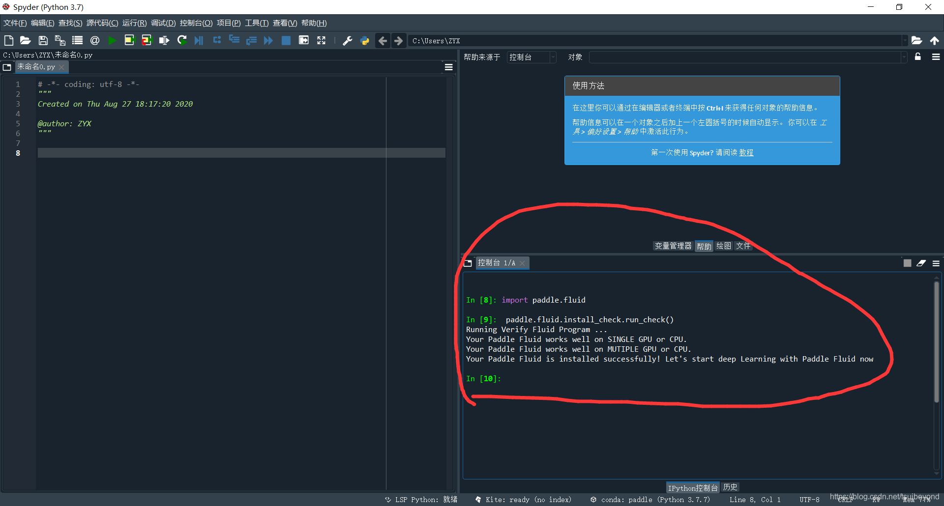The width and height of the screenshot is (944, 506).
Task: Click the debug step-into icon
Action: click(234, 41)
